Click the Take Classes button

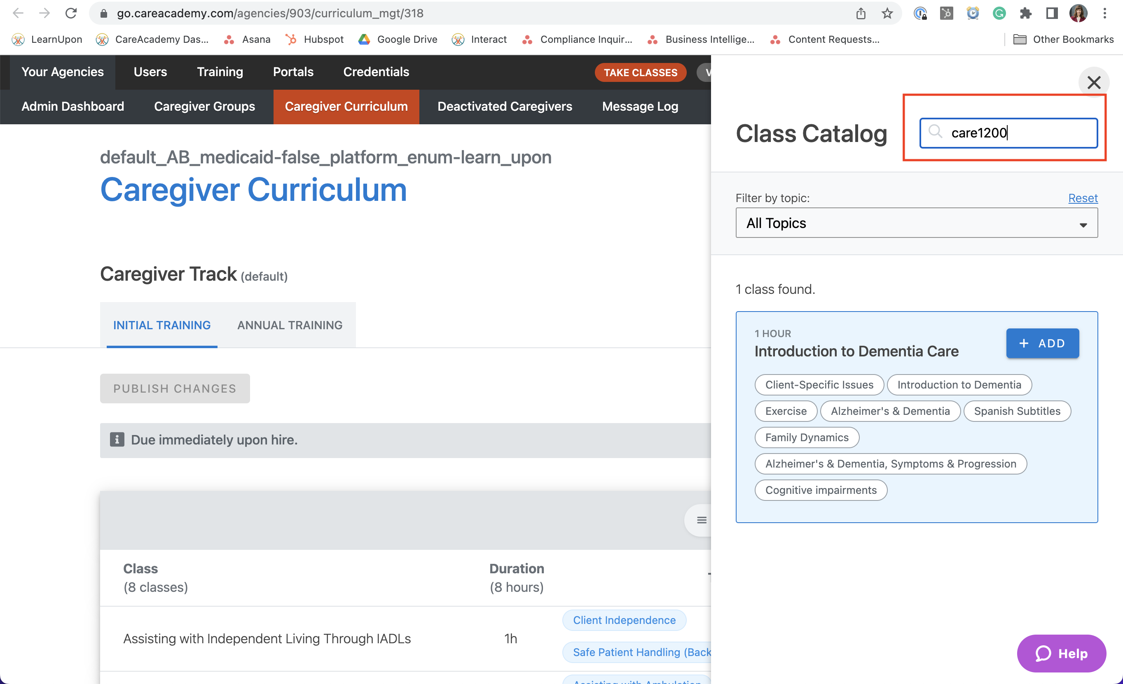pyautogui.click(x=640, y=72)
